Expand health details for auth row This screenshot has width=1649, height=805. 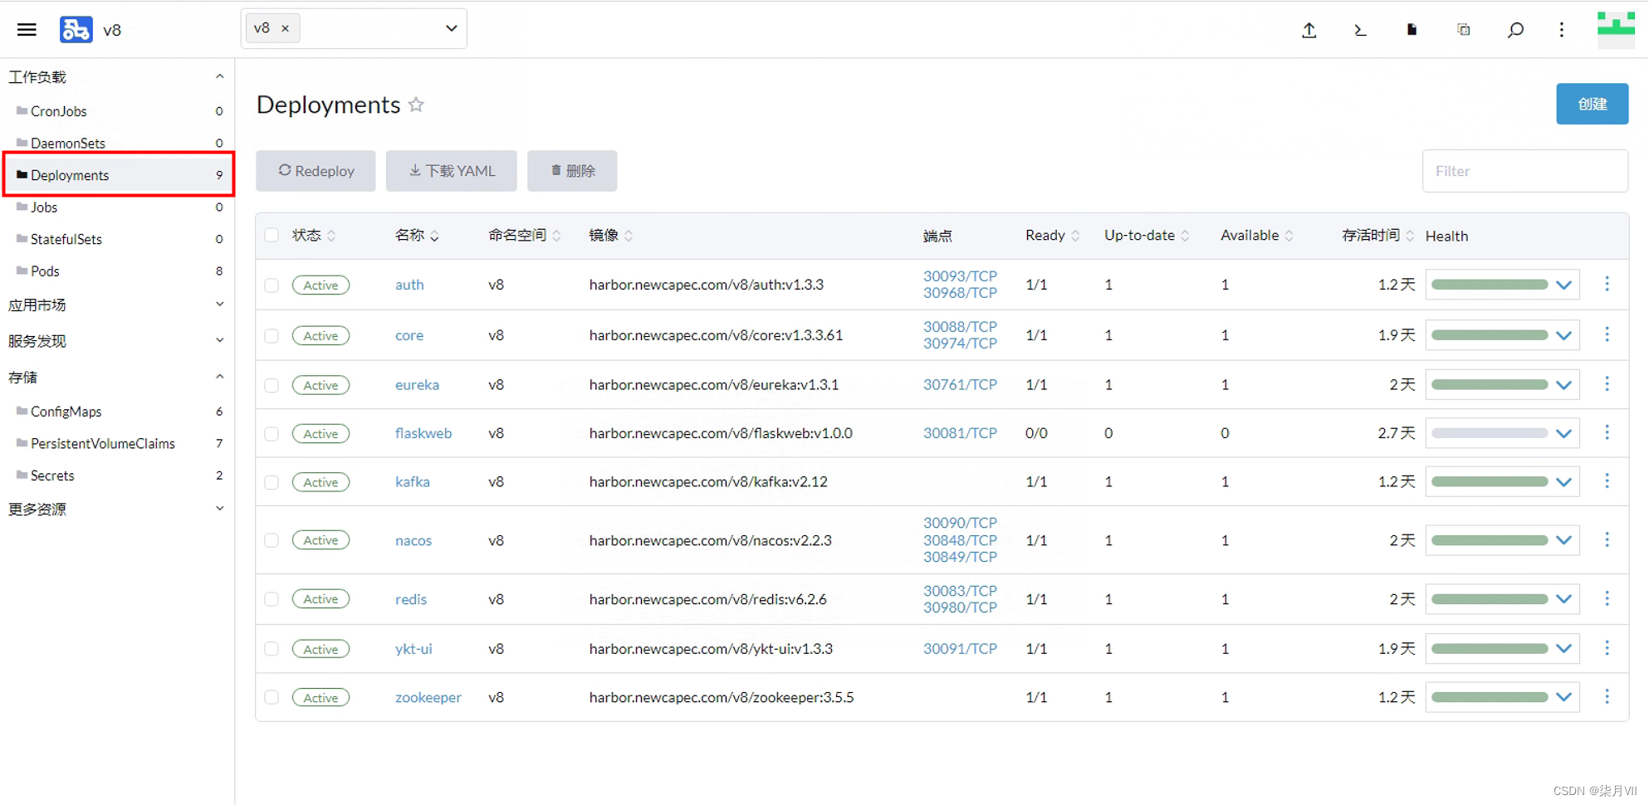point(1563,285)
